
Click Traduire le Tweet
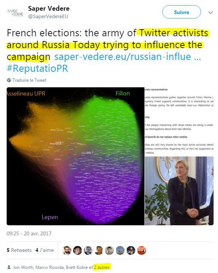click(30, 80)
